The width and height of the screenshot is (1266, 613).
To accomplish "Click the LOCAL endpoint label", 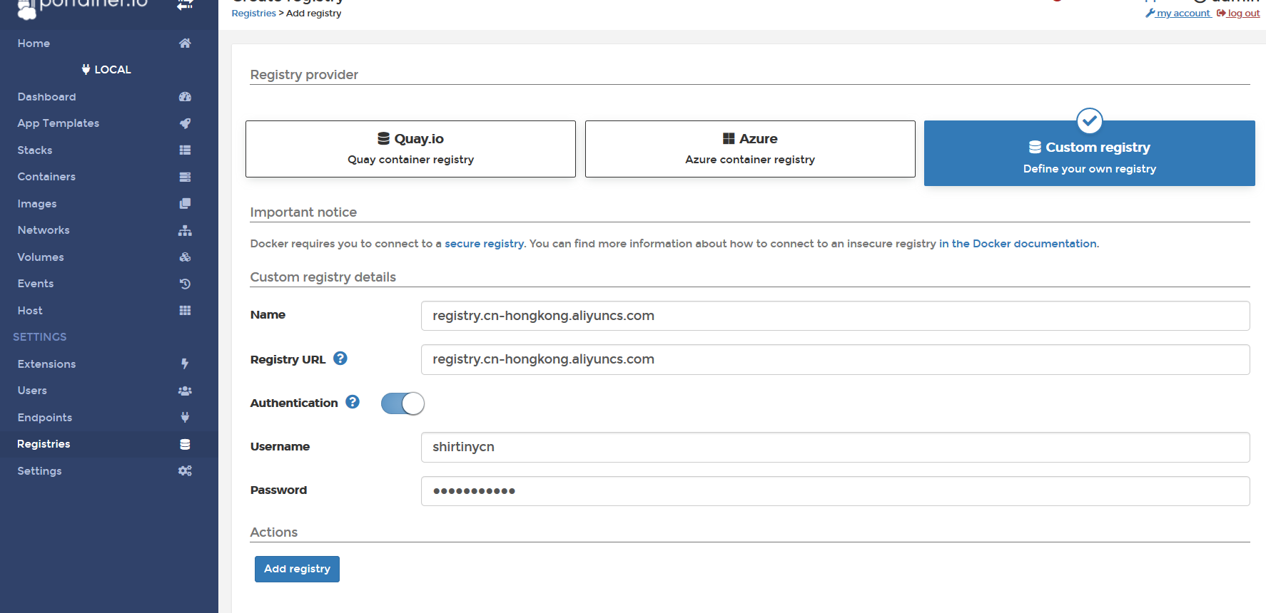I will [x=113, y=70].
